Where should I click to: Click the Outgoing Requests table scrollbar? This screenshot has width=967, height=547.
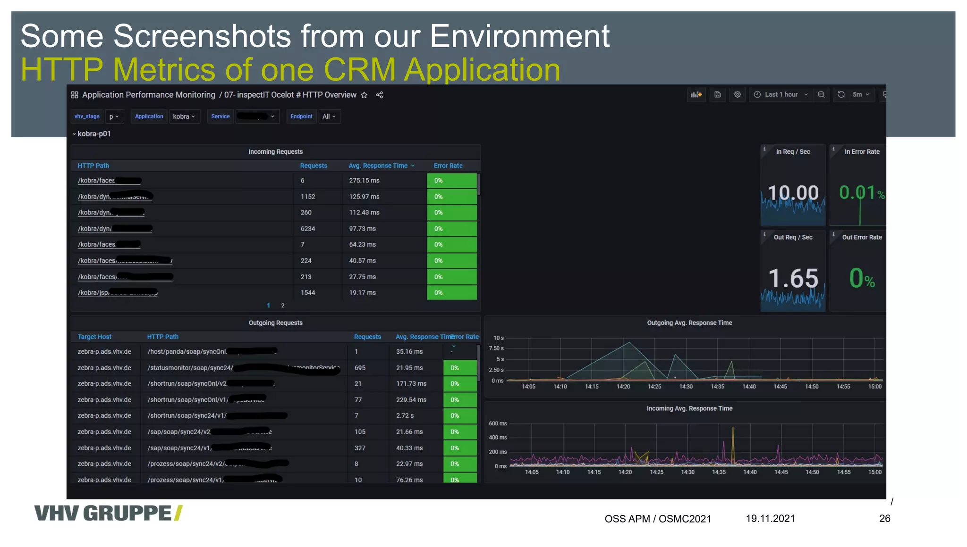point(478,363)
